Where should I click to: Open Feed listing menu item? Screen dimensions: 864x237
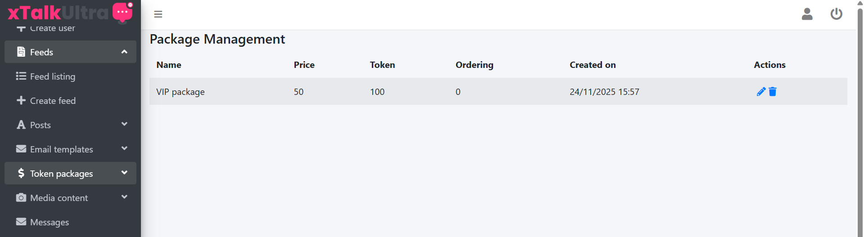tap(52, 76)
